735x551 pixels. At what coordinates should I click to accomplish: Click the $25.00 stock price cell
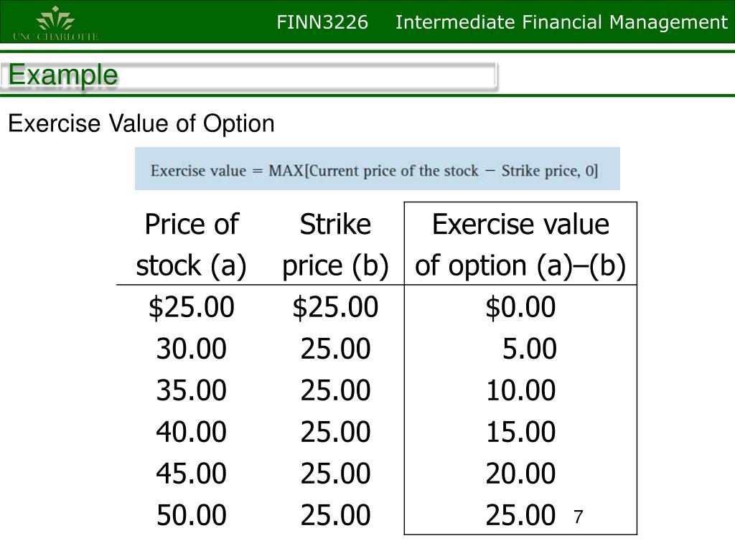coord(191,307)
